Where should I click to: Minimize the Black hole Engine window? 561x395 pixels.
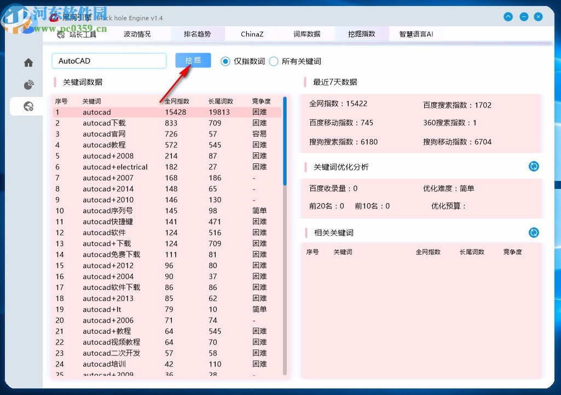(524, 16)
